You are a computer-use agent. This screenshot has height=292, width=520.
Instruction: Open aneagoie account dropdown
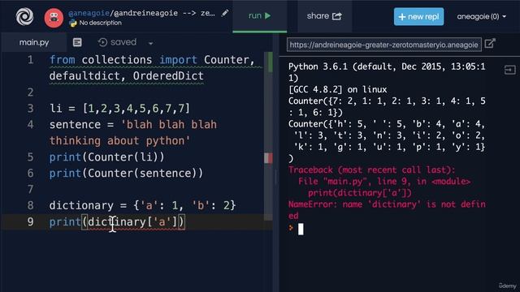(481, 16)
